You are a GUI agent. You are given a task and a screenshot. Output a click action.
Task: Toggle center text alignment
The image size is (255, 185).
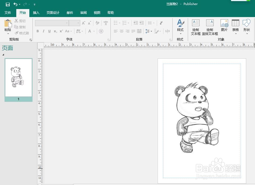(122, 31)
